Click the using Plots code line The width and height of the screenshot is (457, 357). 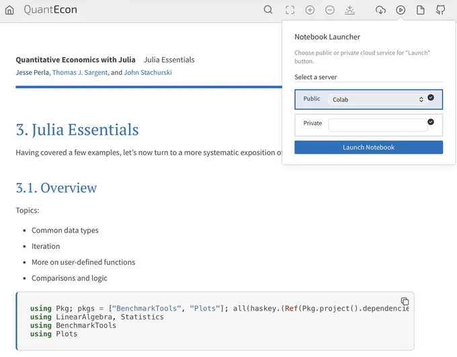(54, 333)
